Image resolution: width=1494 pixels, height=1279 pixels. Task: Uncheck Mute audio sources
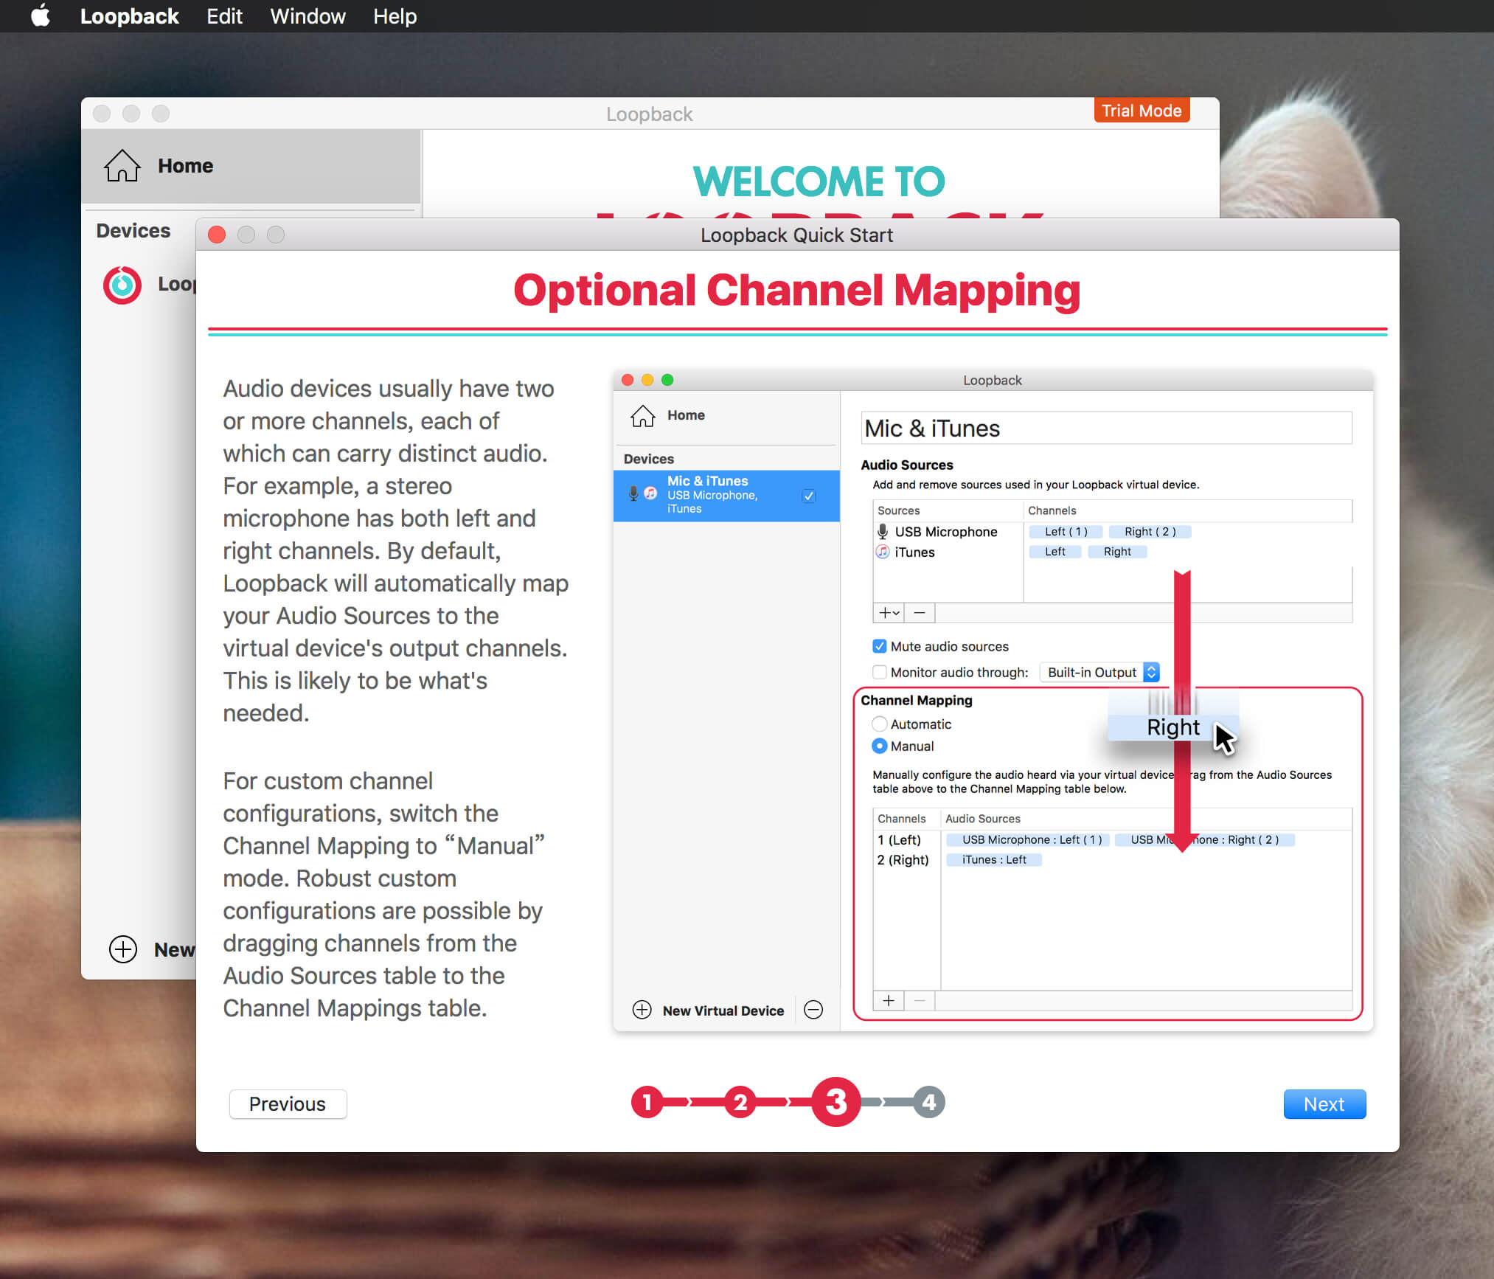[x=879, y=646]
